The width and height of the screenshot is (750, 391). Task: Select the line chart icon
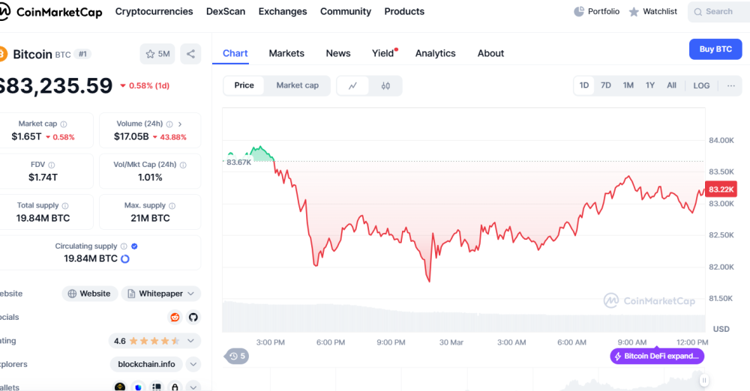pos(353,85)
